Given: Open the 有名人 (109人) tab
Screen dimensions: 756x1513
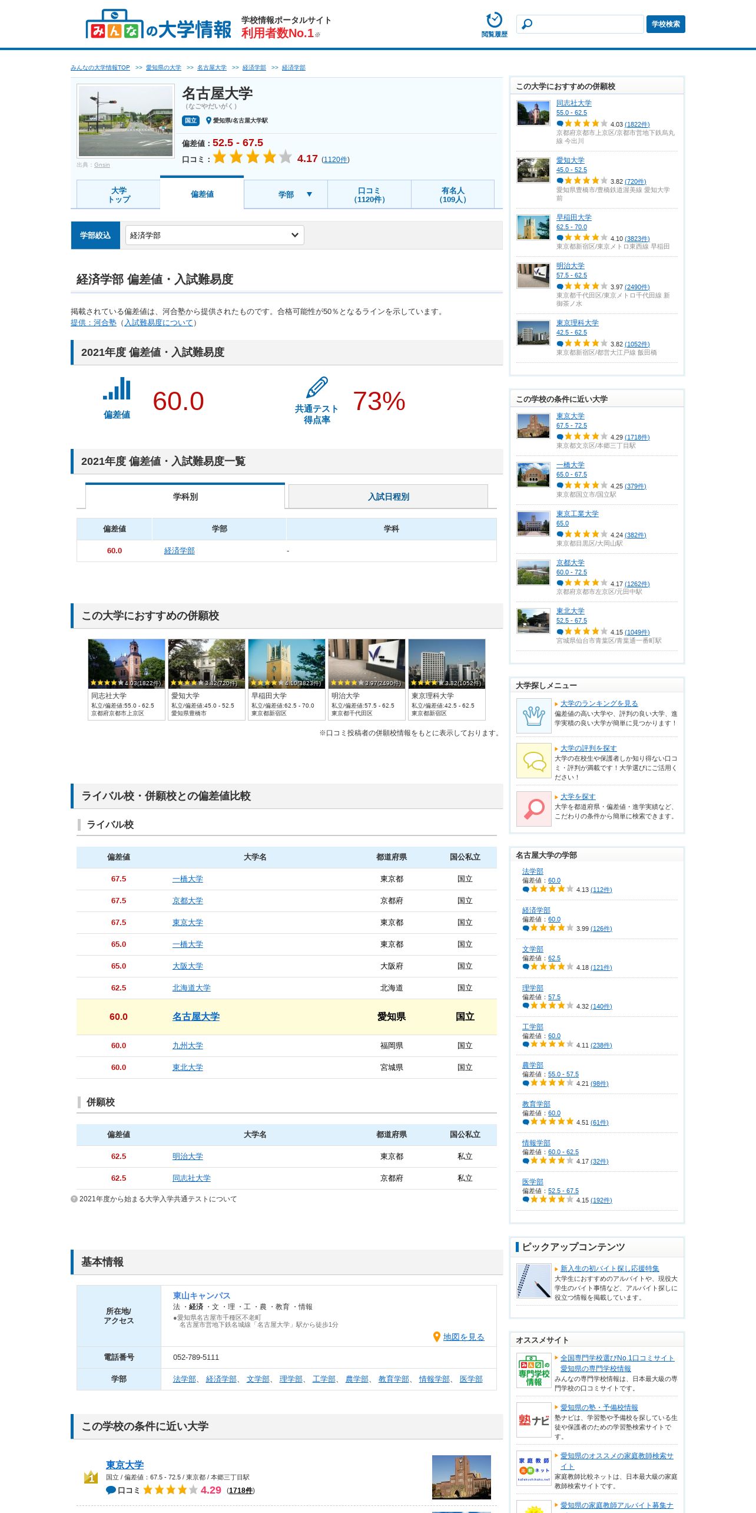Looking at the screenshot, I should [452, 194].
